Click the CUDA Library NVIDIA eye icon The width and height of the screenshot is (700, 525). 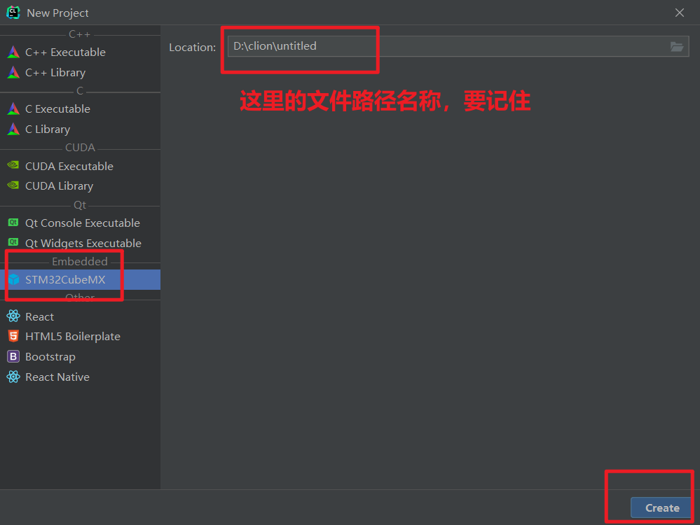coord(14,185)
